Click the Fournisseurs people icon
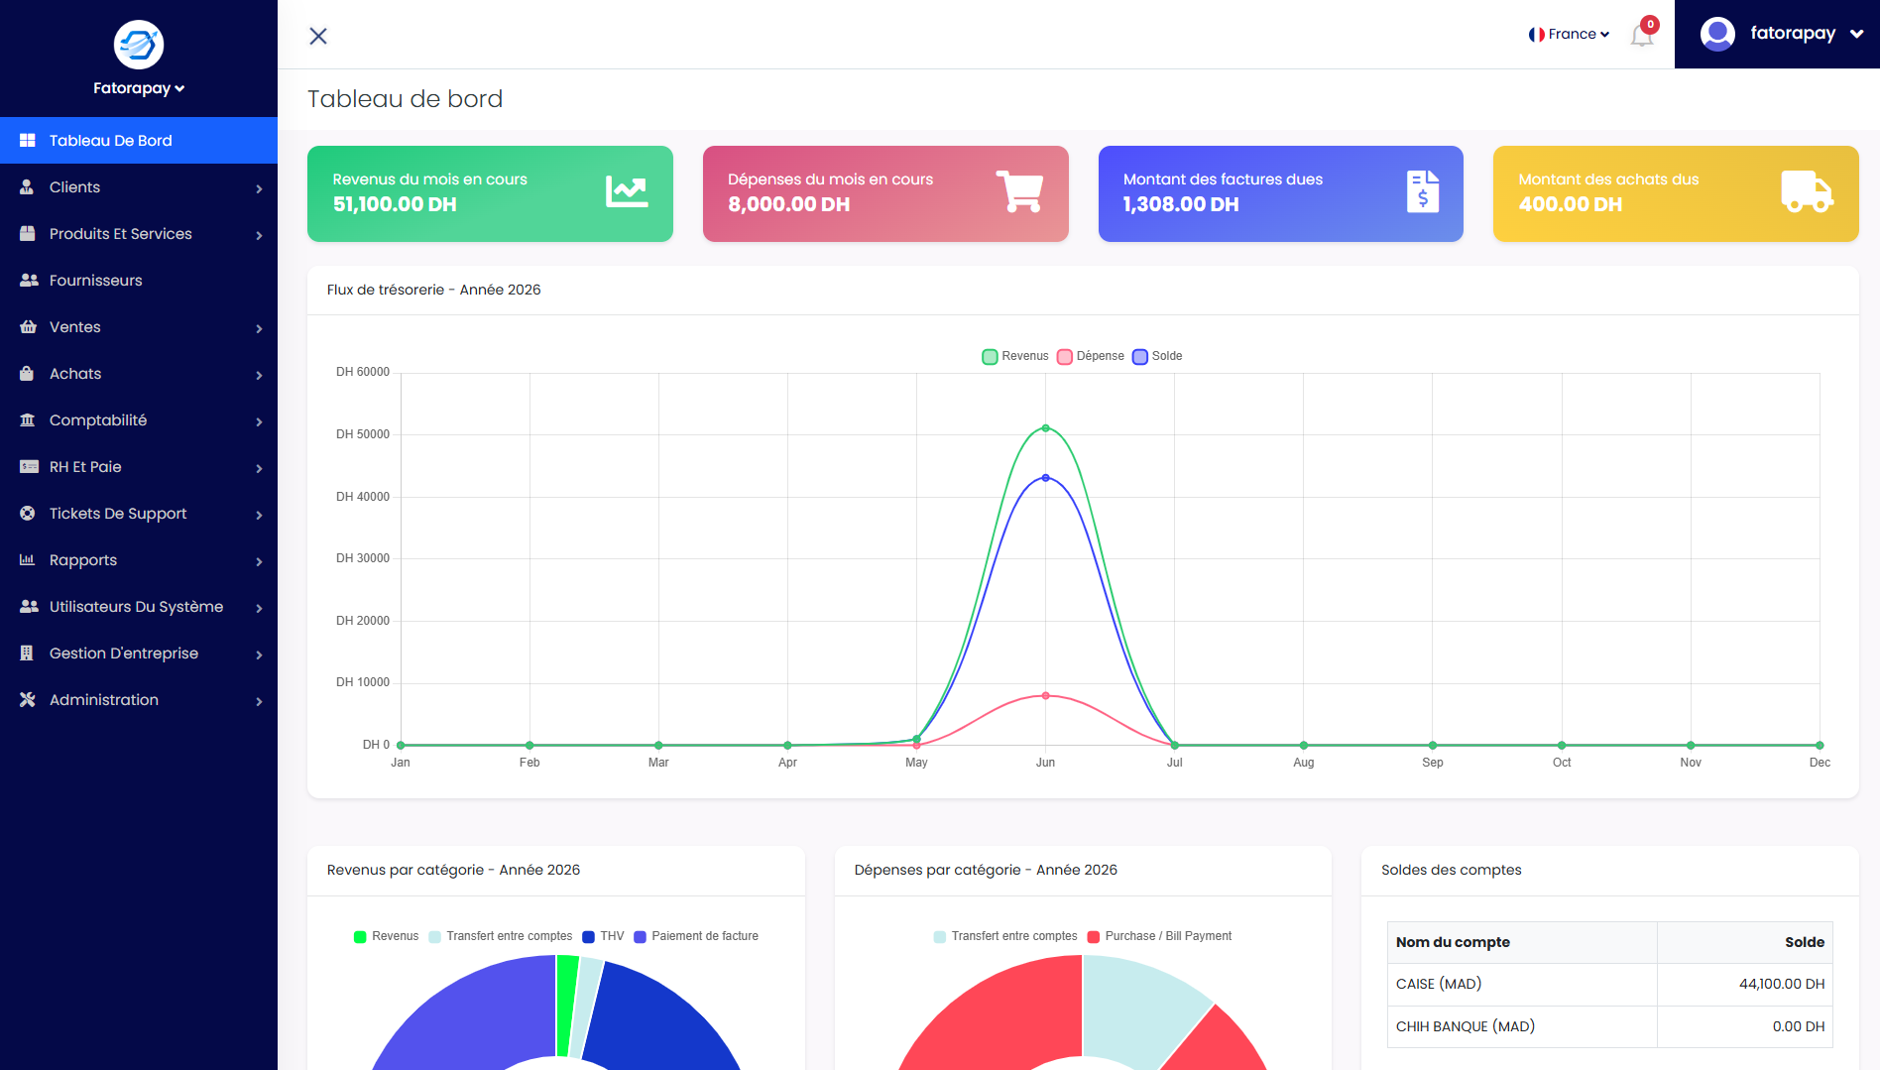This screenshot has height=1070, width=1880. point(29,281)
